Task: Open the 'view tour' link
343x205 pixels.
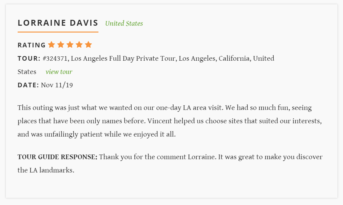Action: click(x=59, y=72)
